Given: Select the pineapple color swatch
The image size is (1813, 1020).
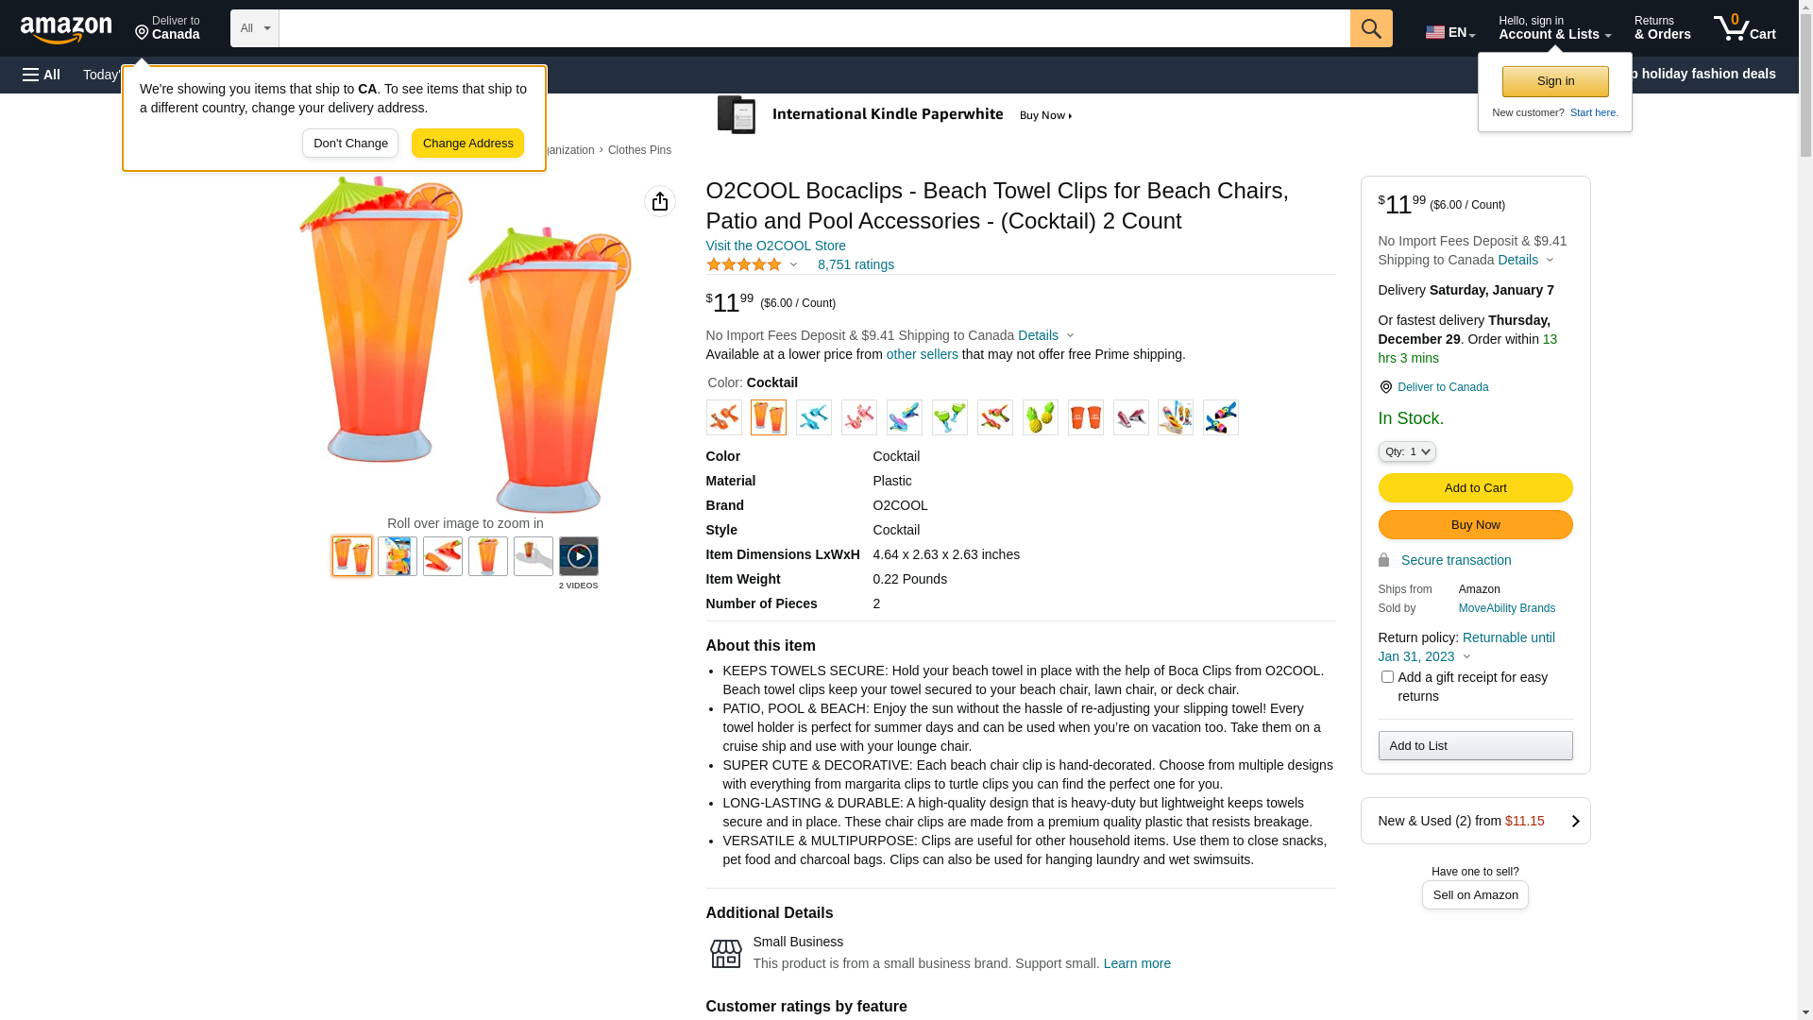Looking at the screenshot, I should pyautogui.click(x=1040, y=417).
